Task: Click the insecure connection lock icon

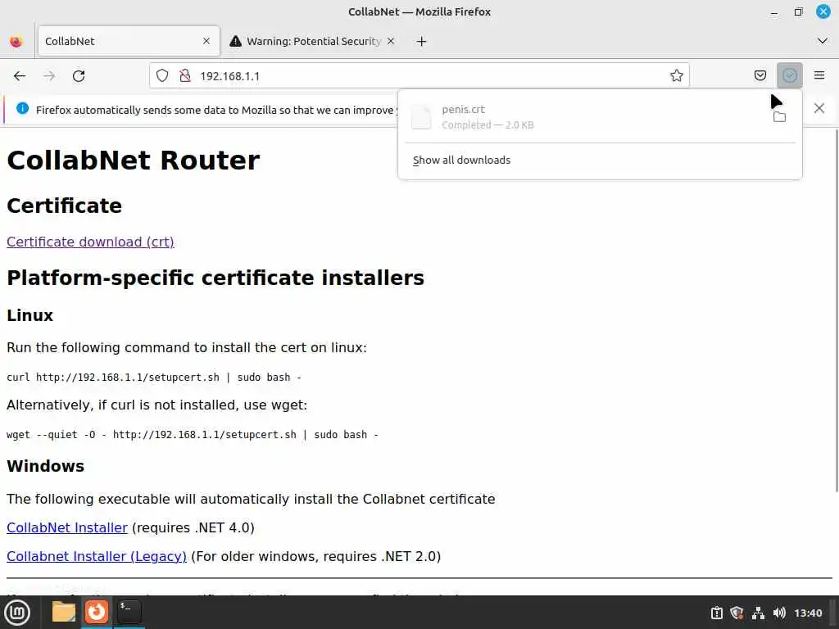Action: 185,75
